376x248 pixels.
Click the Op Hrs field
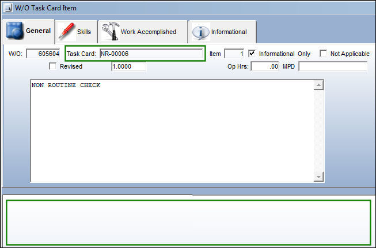265,66
